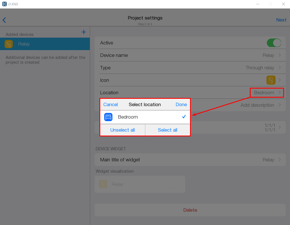This screenshot has height=225, width=290.
Task: Click Unselect all button
Action: (x=122, y=130)
